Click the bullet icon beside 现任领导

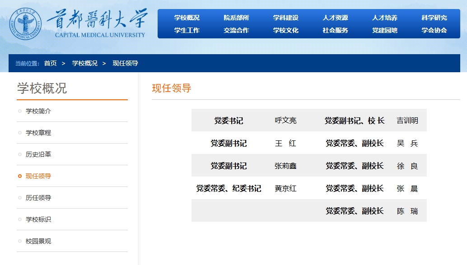pos(20,176)
